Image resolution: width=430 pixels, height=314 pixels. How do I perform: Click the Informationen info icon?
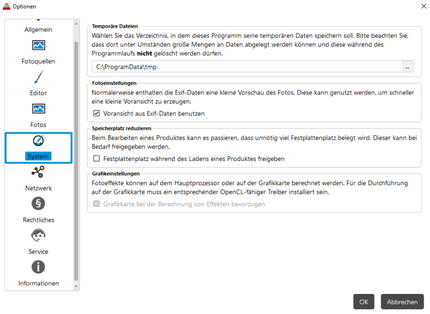coord(38,267)
